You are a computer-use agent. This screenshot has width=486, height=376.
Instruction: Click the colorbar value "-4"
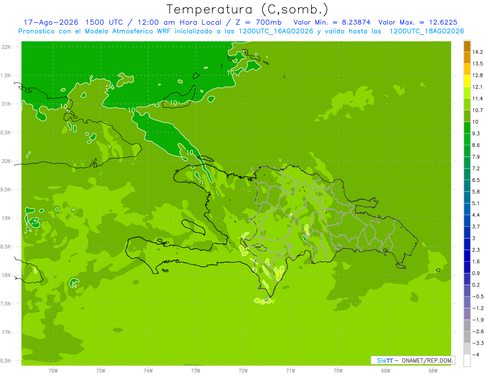click(475, 355)
